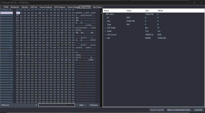This screenshot has height=113, width=205.
Task: Click ASCII text 'RIFF$.«.AVI LIST'
Action: [86, 13]
